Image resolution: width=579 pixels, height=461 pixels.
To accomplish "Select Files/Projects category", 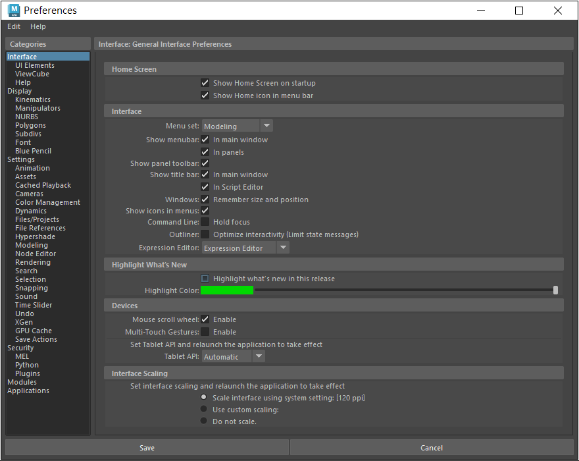I will click(x=37, y=219).
